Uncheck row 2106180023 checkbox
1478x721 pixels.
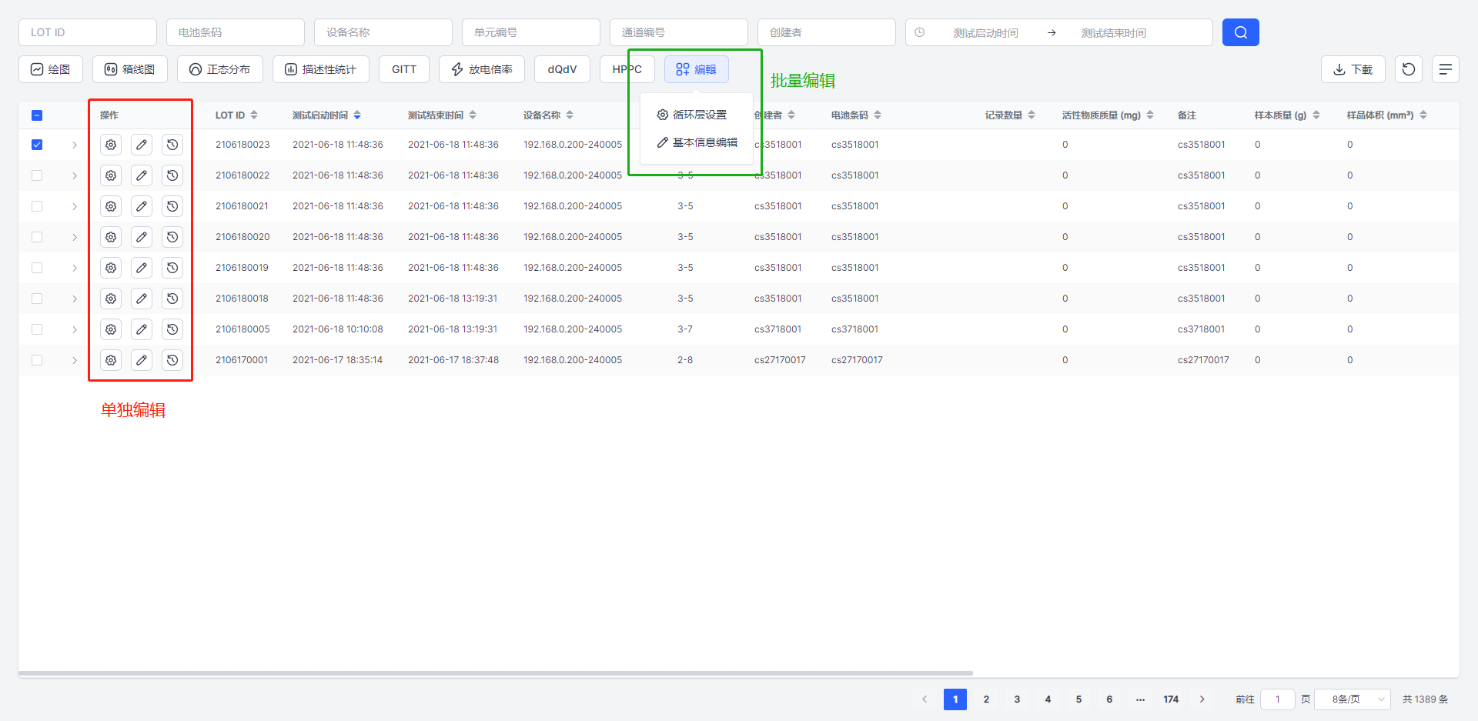click(37, 145)
